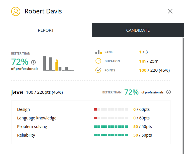Click the Duration clock icon

coord(98,61)
